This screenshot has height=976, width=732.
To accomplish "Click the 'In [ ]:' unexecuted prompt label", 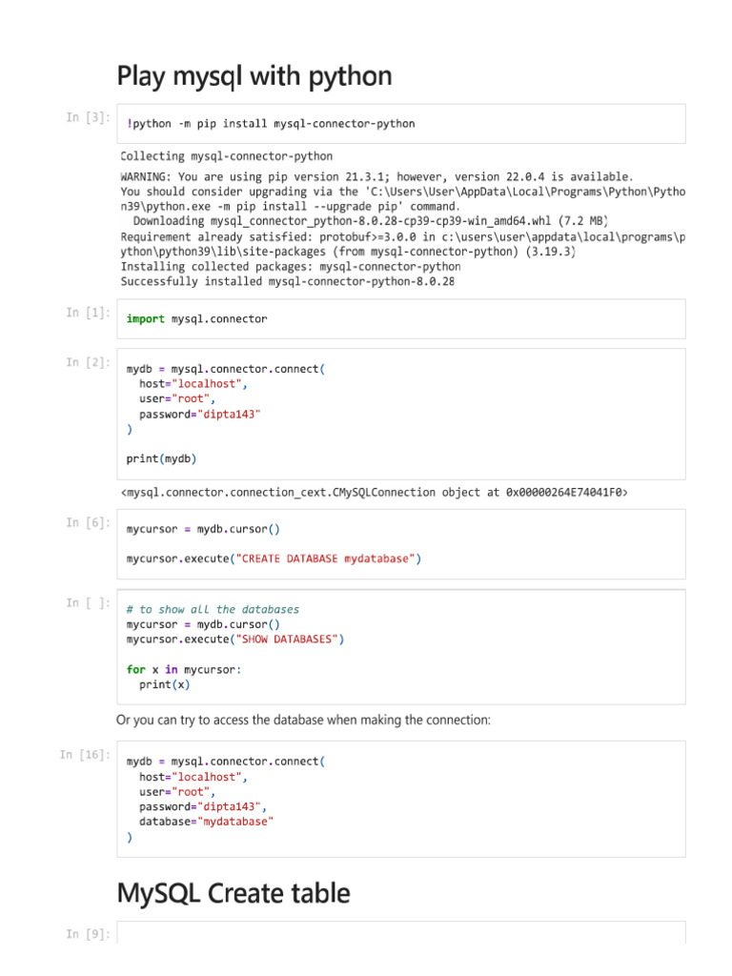I will click(88, 602).
